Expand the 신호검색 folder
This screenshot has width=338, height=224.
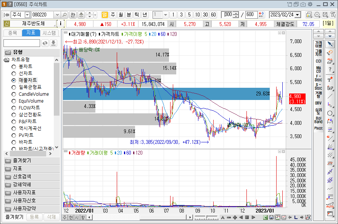click(32, 177)
